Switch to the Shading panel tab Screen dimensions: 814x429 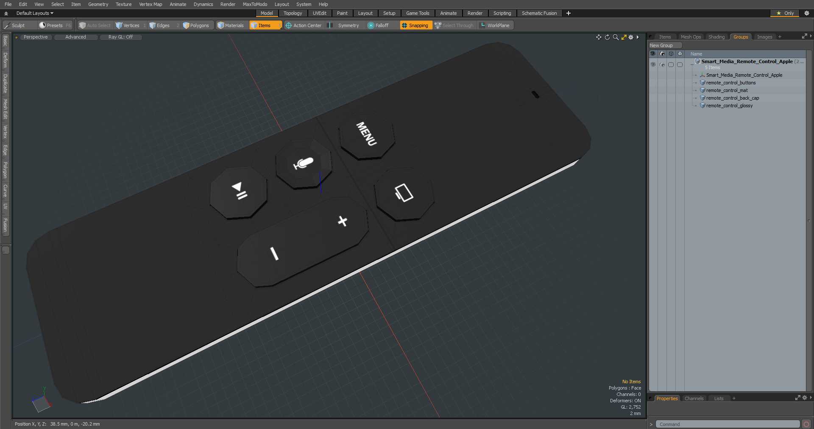click(x=716, y=37)
